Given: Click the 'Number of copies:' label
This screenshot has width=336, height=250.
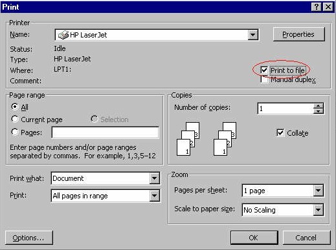Looking at the screenshot, I should pyautogui.click(x=203, y=107).
